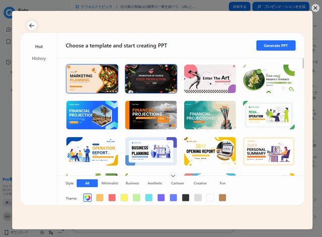Viewport: 322px width, 237px height.
Task: Close the template dialog with X
Action: [315, 8]
